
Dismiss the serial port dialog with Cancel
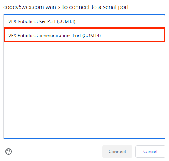coord(150,152)
